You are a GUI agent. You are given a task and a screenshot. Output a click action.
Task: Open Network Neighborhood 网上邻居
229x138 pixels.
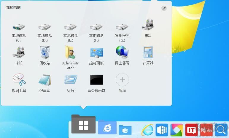tap(122, 51)
